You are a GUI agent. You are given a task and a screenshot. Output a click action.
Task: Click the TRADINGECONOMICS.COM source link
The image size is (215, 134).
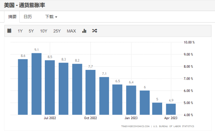[135, 126]
